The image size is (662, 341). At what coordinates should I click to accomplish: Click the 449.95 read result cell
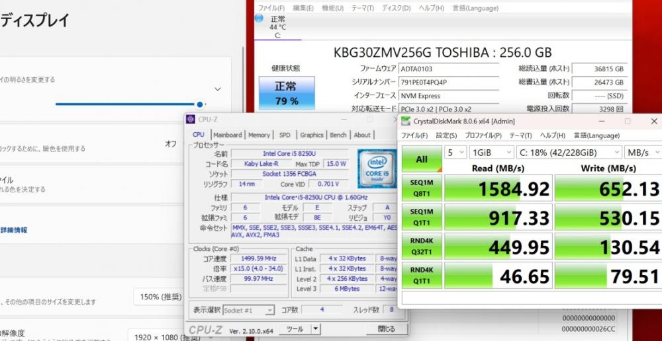click(x=498, y=246)
